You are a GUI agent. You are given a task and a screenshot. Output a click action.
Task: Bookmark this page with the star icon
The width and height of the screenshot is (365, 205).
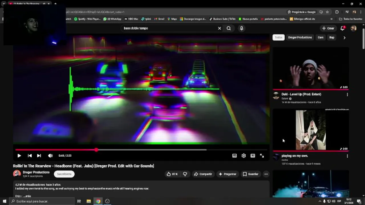click(x=327, y=12)
